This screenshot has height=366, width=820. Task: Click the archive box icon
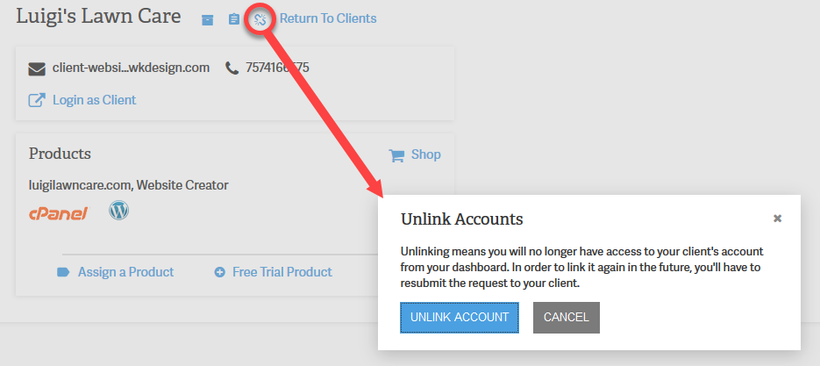pos(208,19)
